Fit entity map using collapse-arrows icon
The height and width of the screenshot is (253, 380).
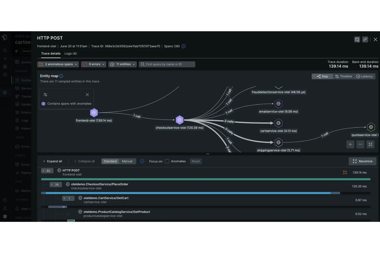[370, 144]
